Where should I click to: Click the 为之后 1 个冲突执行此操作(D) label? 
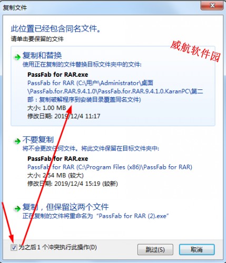[x=58, y=247]
